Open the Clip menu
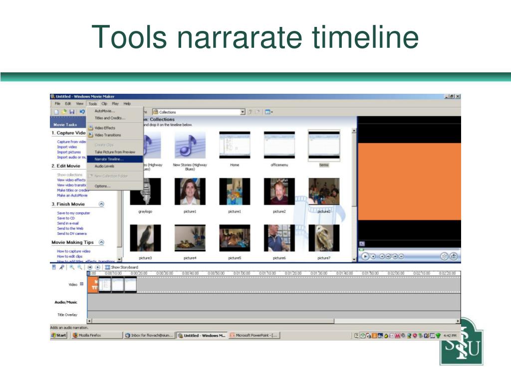Screen dimensions: 511x383 104,104
